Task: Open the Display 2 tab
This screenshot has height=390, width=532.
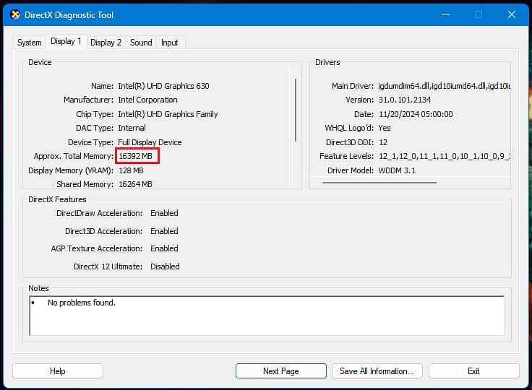Action: click(x=106, y=43)
